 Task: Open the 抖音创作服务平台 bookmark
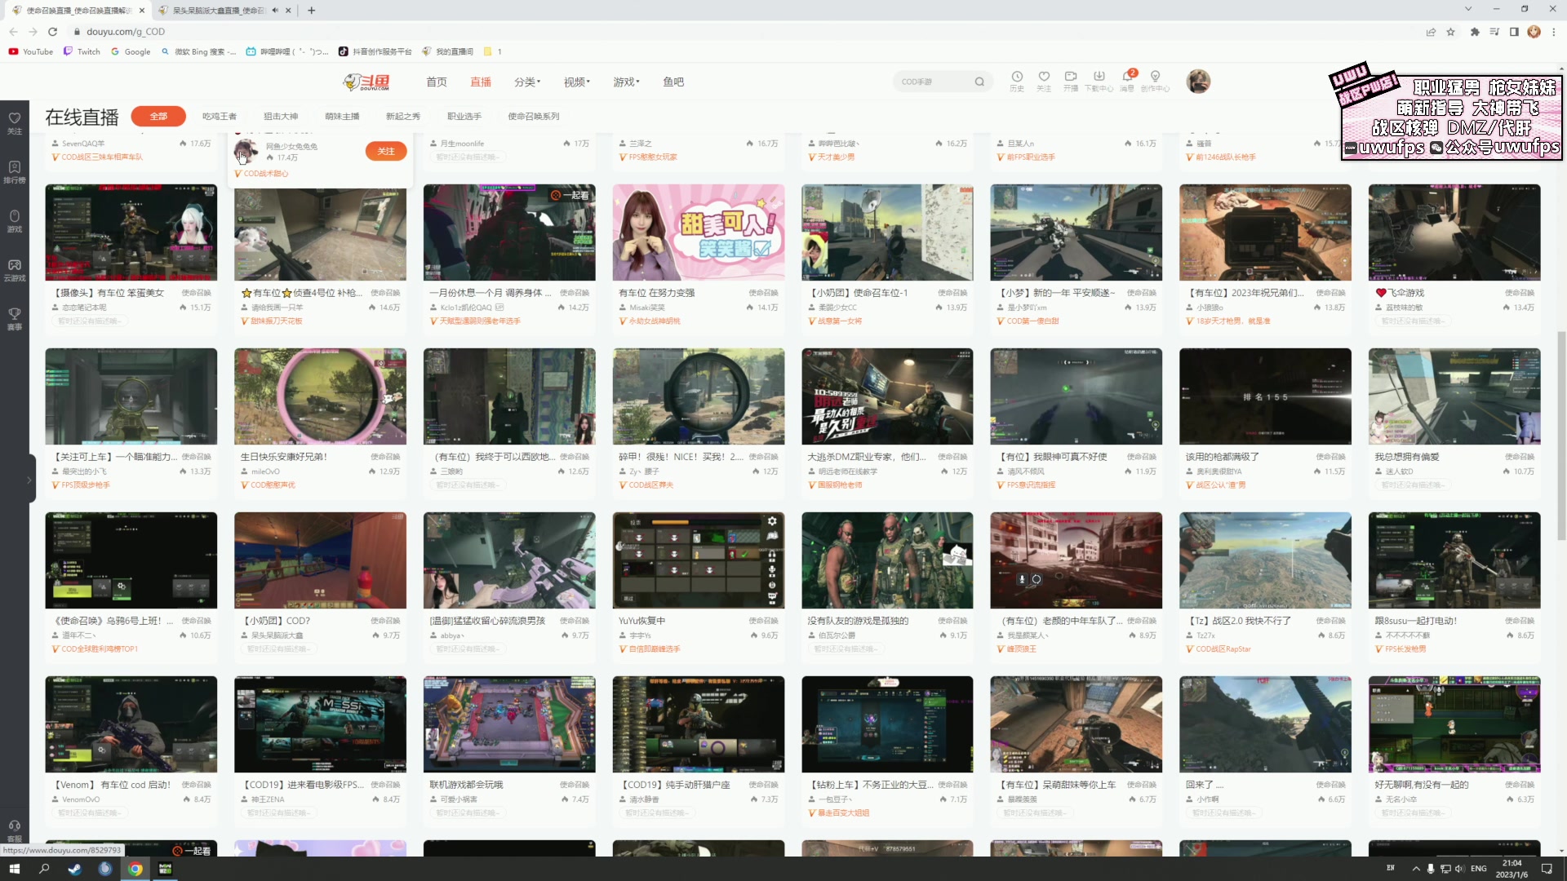coord(375,51)
